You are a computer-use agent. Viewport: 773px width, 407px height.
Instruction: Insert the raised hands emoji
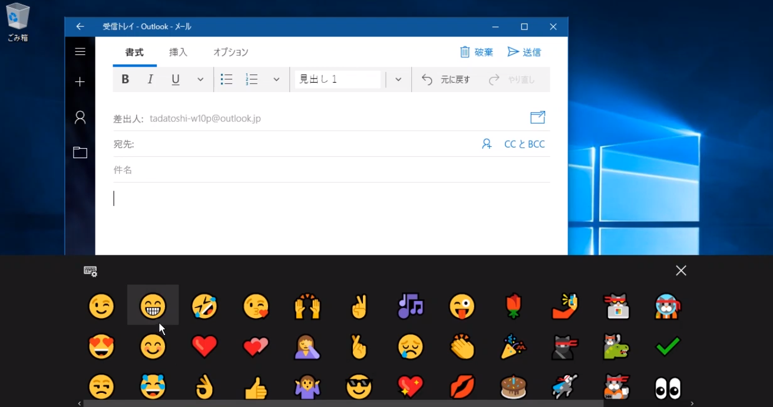click(308, 306)
